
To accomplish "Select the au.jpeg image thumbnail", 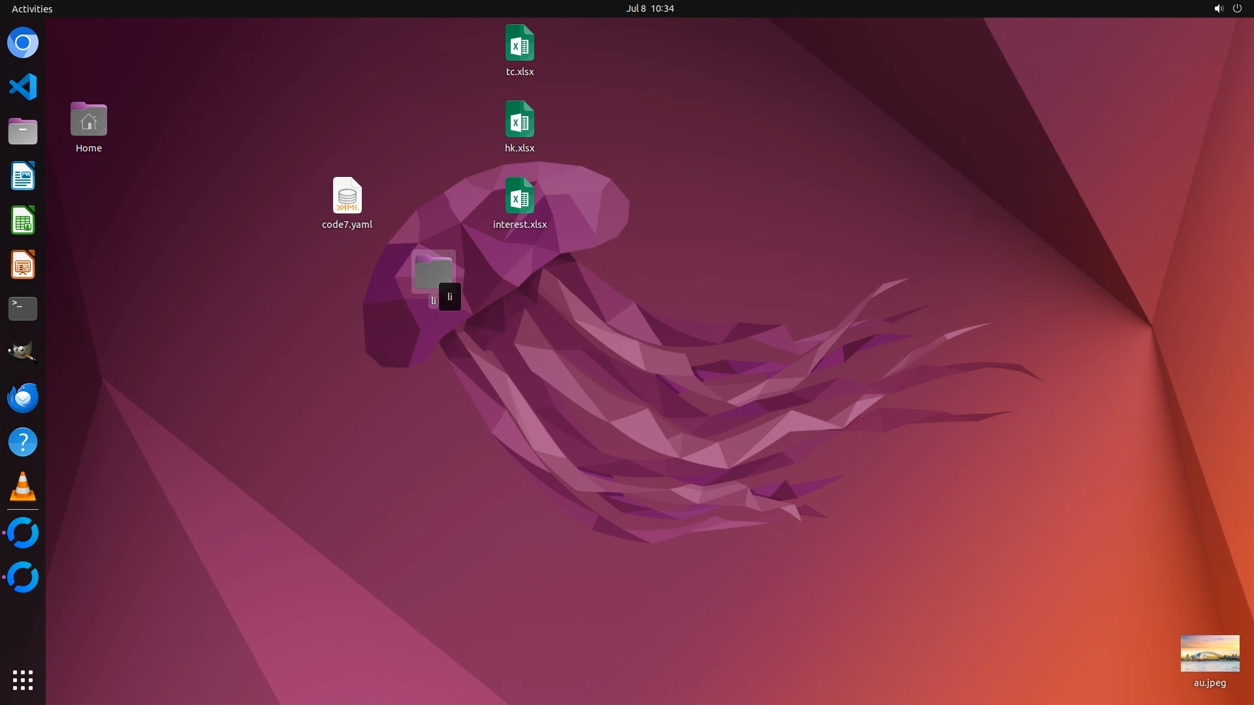I will 1210,653.
